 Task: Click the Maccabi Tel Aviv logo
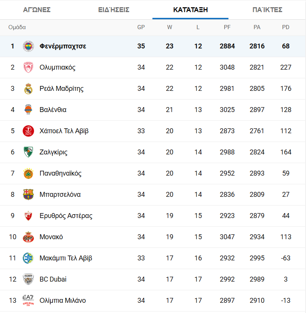28,258
